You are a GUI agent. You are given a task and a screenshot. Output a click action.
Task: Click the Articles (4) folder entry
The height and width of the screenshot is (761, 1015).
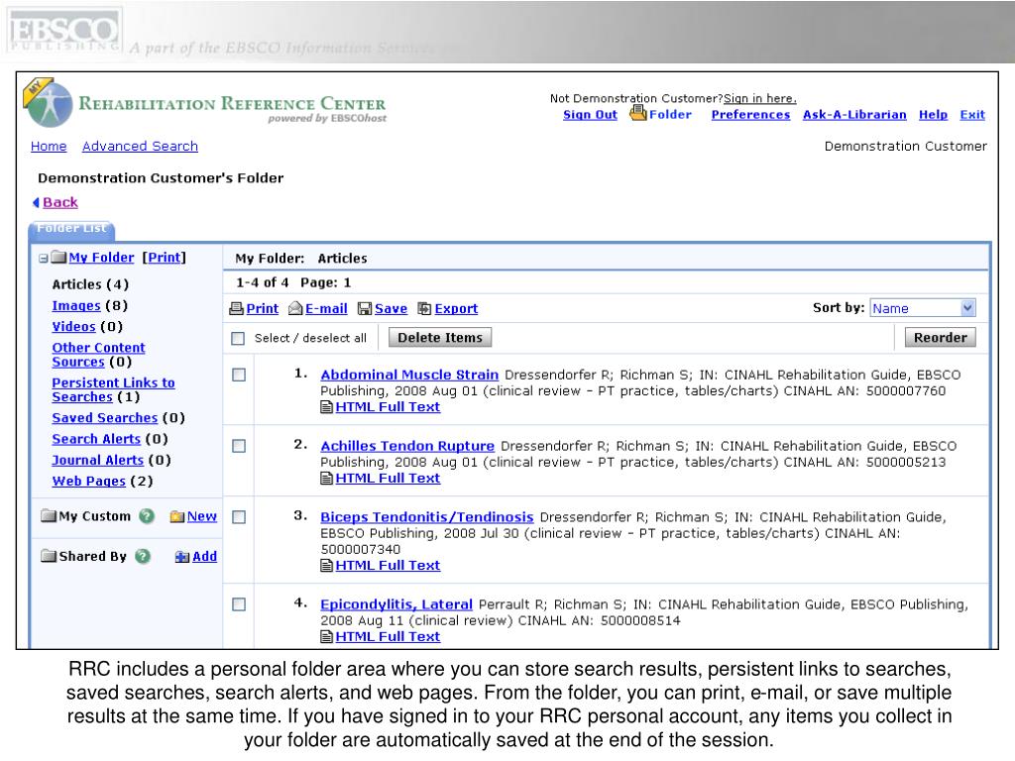(90, 284)
